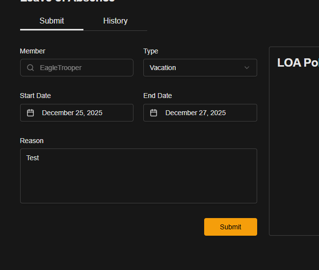Expand the Type dropdown showing Vacation

coord(200,68)
